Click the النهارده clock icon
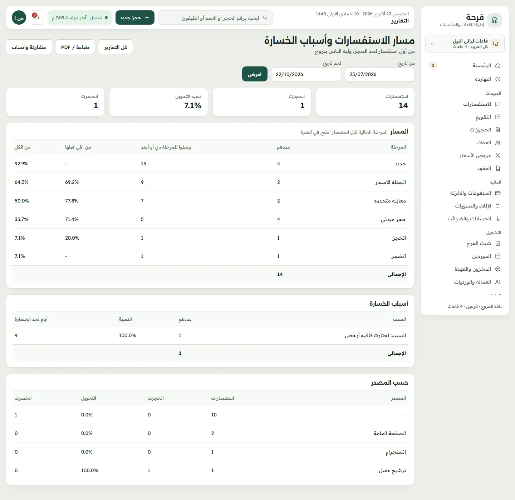 pyautogui.click(x=498, y=79)
